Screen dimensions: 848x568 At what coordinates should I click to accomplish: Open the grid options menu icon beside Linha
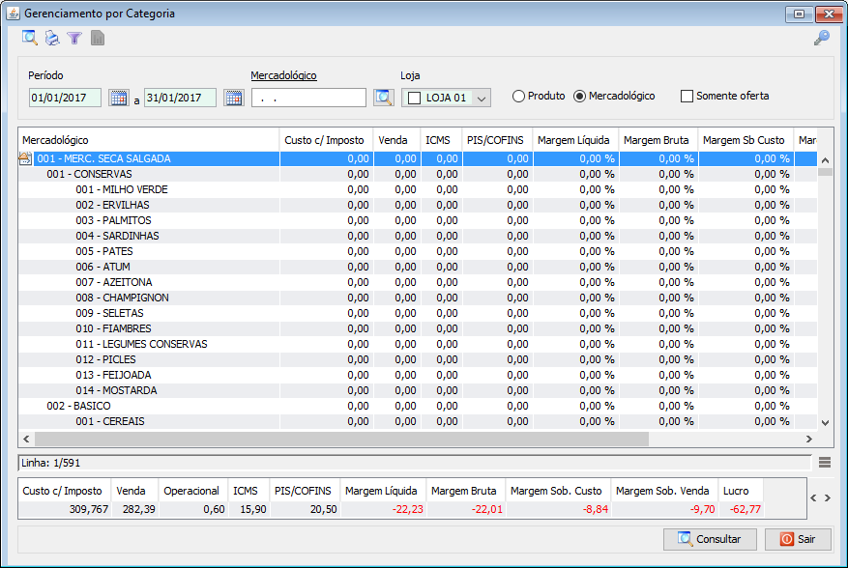825,463
